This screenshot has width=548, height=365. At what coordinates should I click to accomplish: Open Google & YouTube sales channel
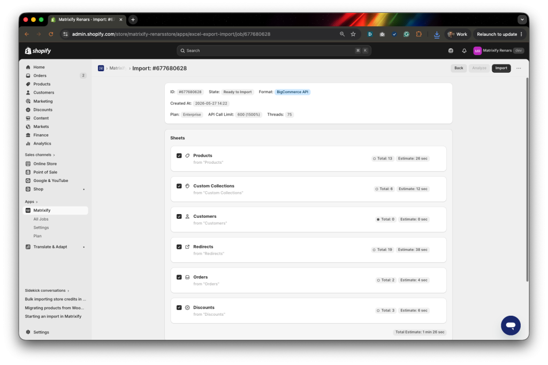pyautogui.click(x=56, y=181)
